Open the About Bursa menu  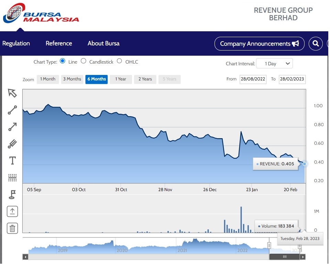click(x=103, y=43)
